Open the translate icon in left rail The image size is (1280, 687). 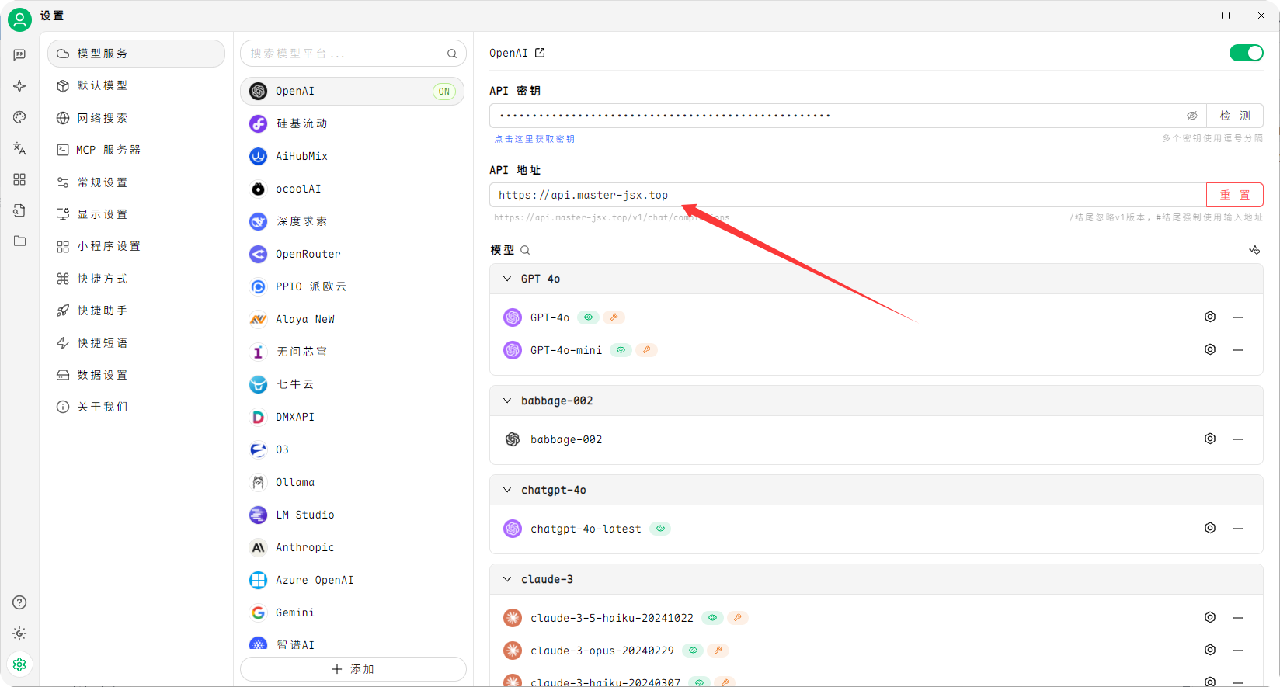point(19,148)
